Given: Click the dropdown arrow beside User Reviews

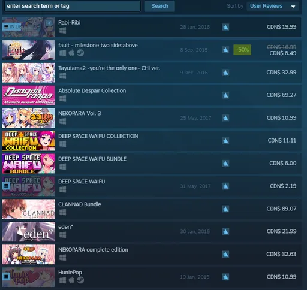Looking at the screenshot, I should [x=293, y=7].
